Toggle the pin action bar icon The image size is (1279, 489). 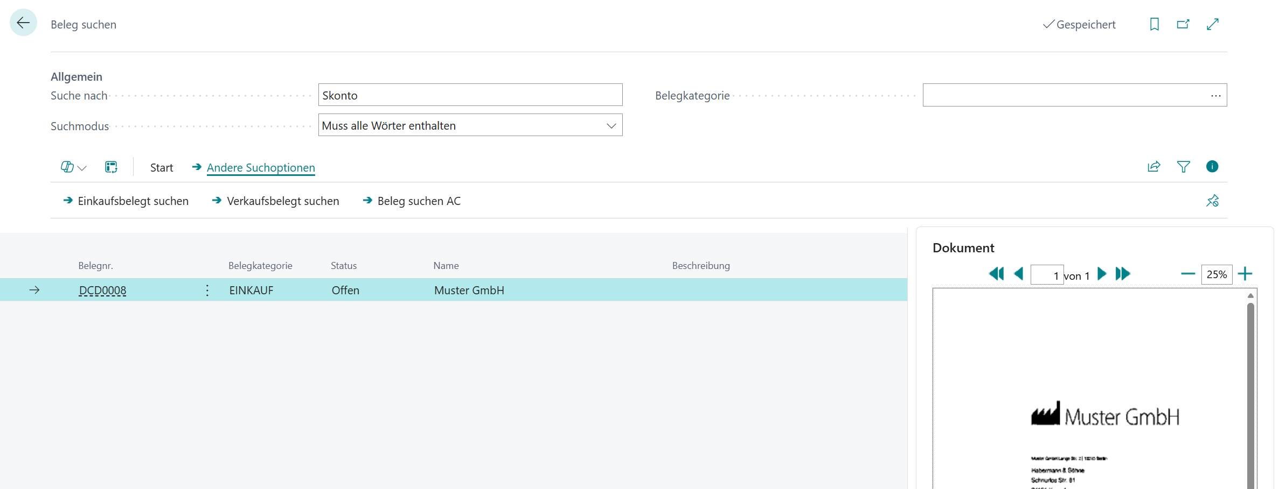1212,201
